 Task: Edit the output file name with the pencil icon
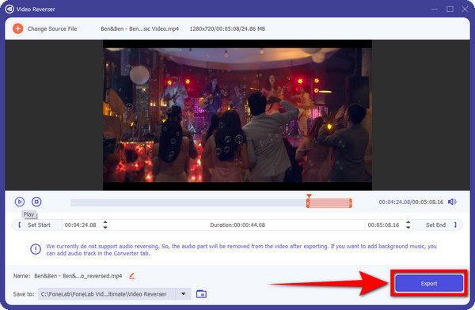[x=131, y=276]
